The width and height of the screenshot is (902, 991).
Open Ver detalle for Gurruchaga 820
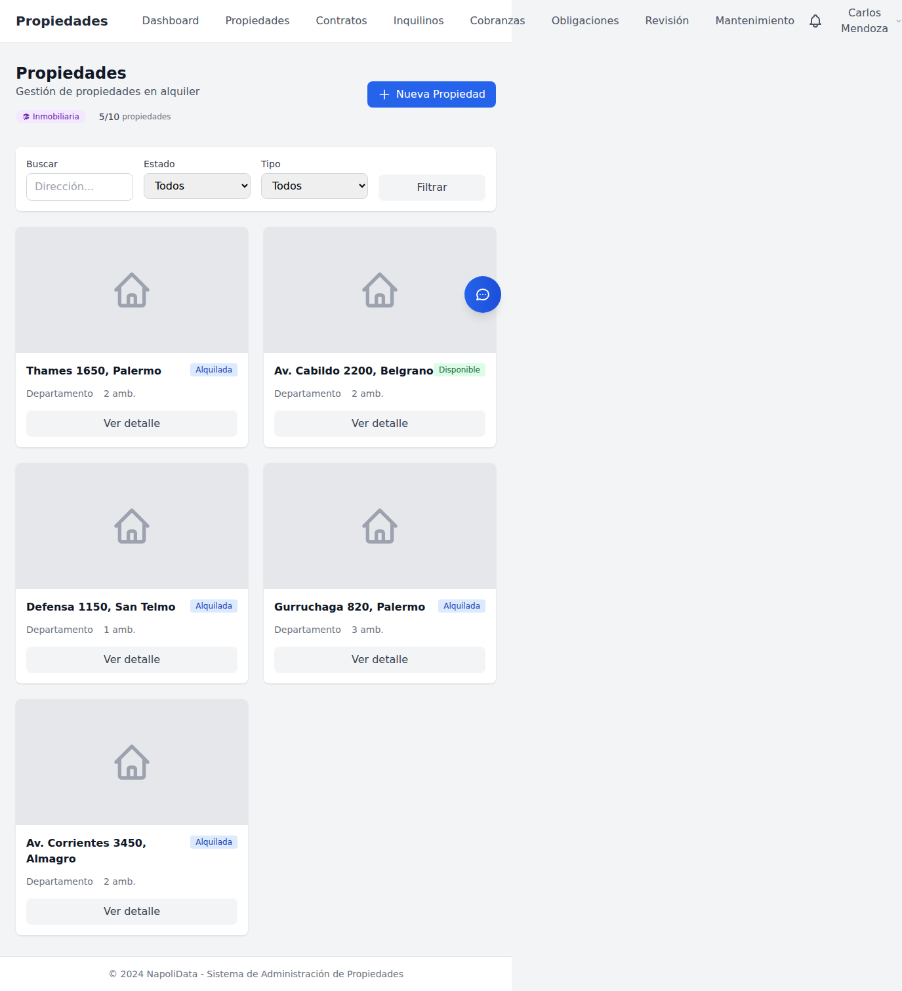[379, 660]
